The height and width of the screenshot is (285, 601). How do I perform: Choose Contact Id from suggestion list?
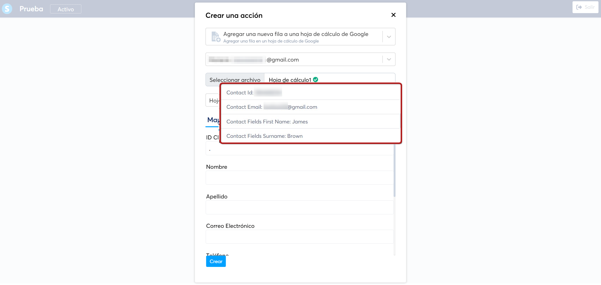(311, 92)
